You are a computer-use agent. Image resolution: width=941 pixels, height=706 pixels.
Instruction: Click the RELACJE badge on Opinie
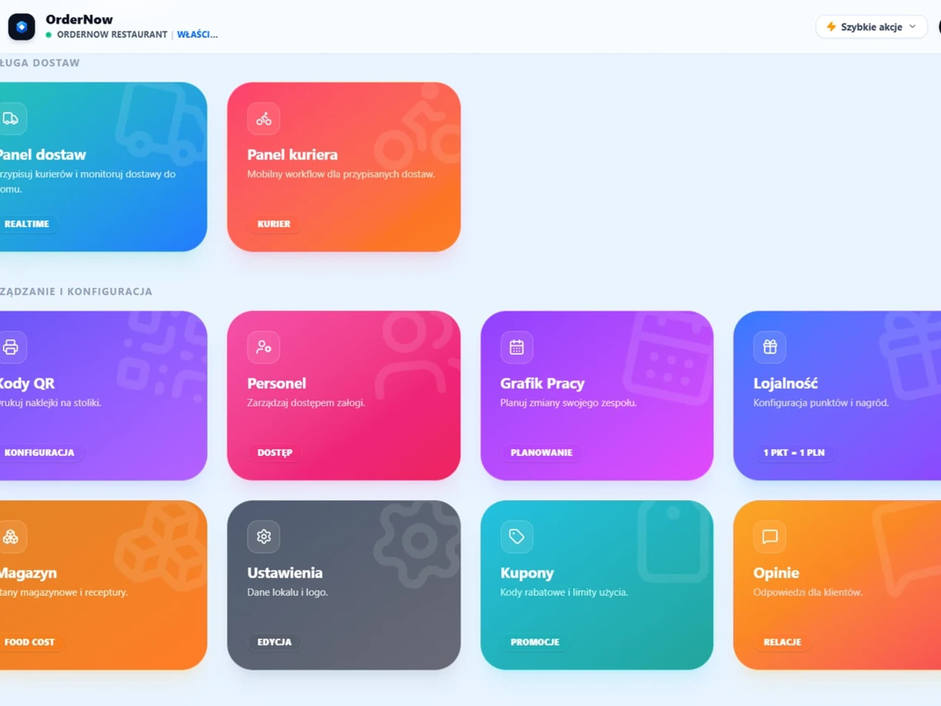click(783, 642)
